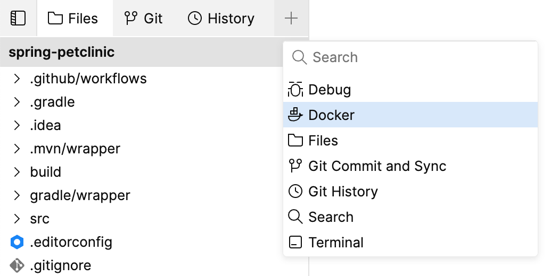The height and width of the screenshot is (276, 559).
Task: Select the Files tab
Action: click(x=73, y=19)
